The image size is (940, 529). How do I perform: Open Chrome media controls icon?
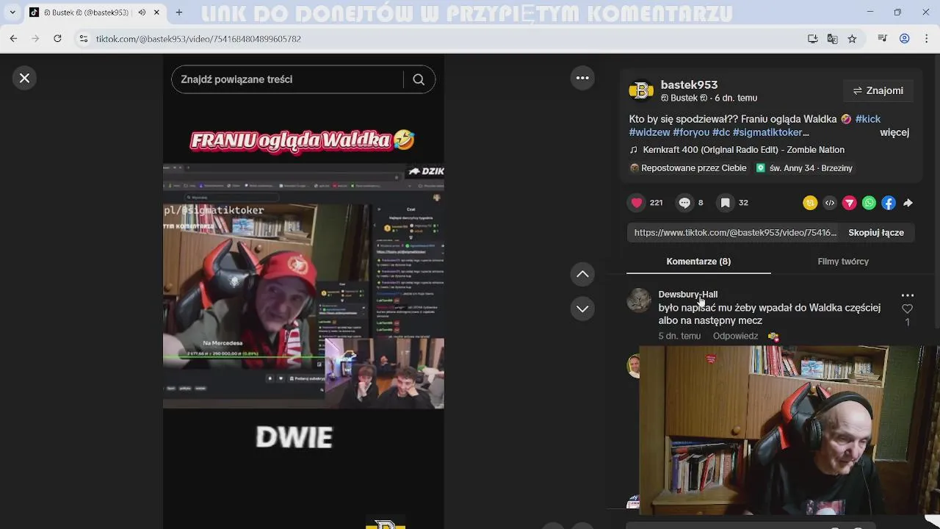(x=883, y=39)
